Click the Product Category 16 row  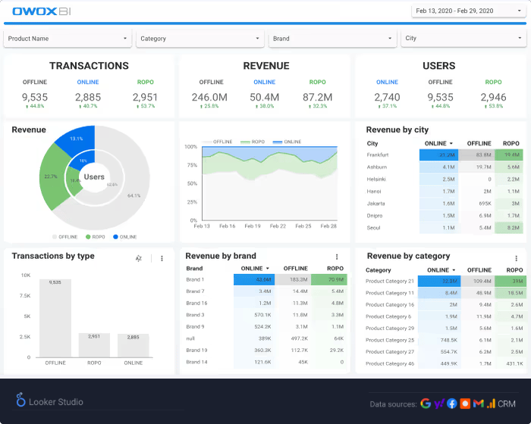coord(445,305)
